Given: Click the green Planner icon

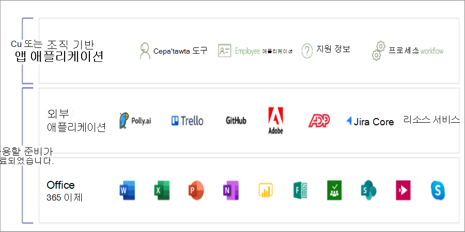Looking at the screenshot, I should (334, 190).
